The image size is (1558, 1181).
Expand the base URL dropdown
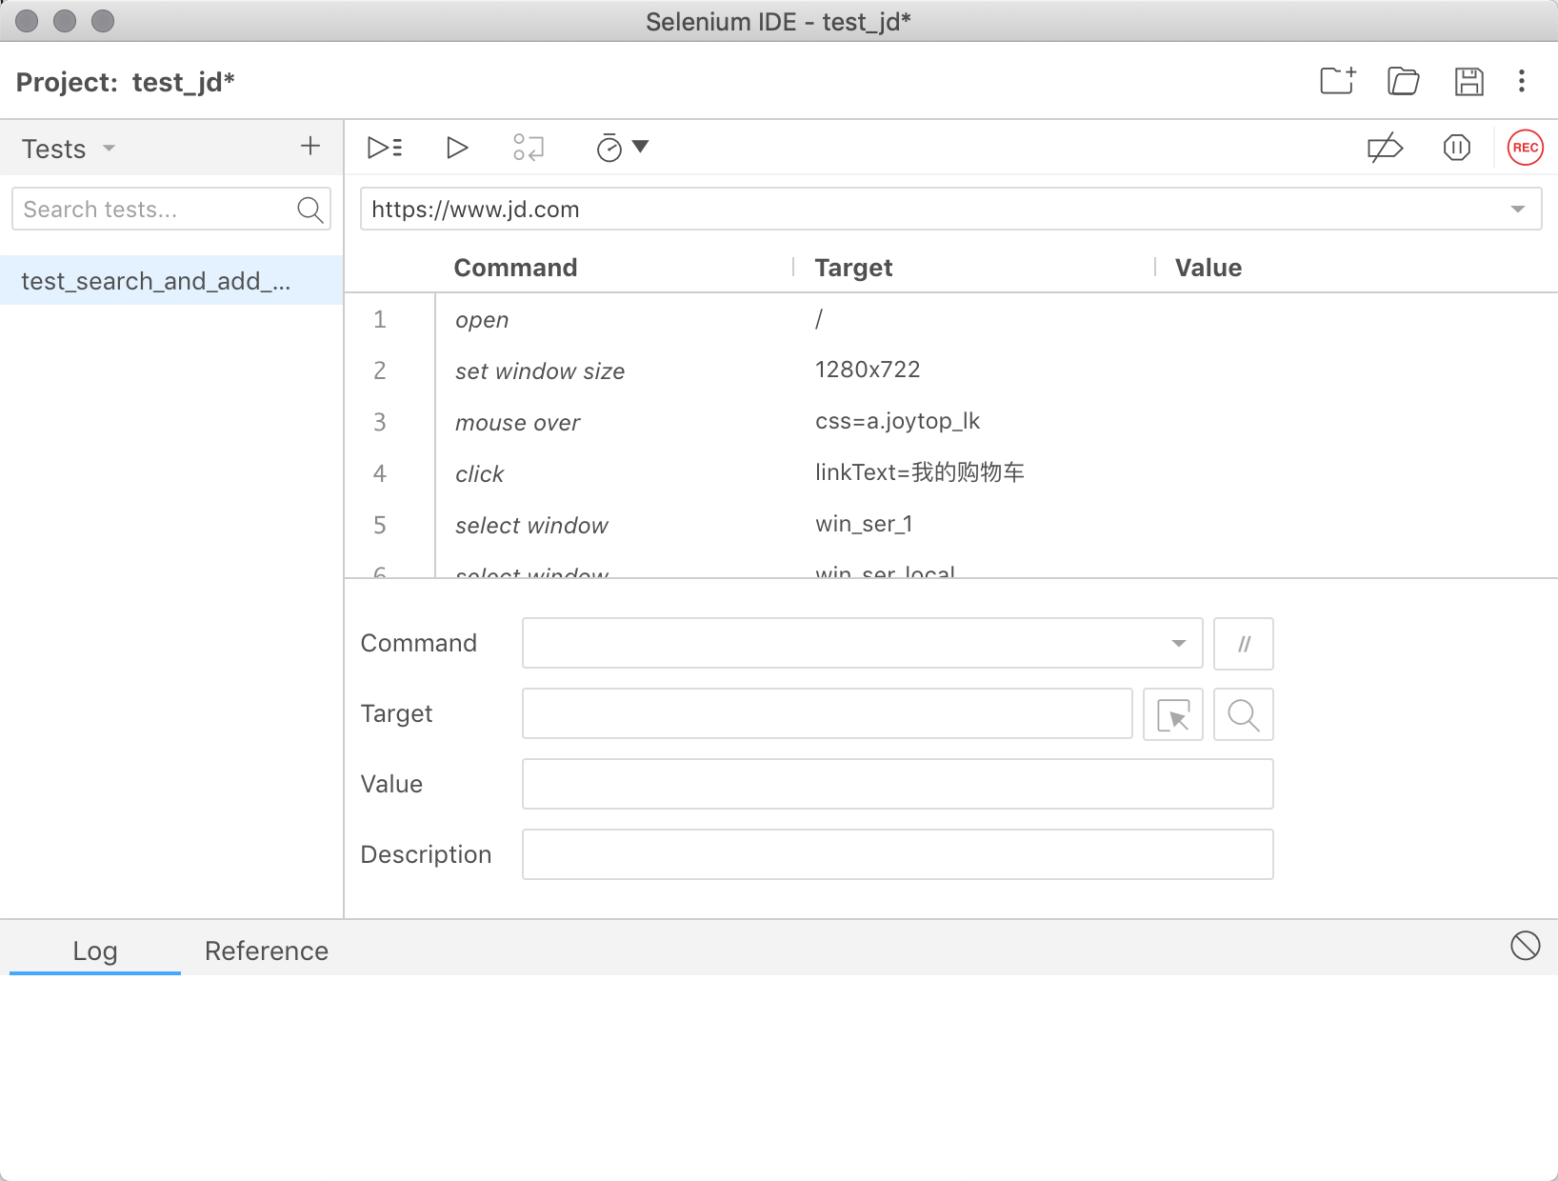point(1517,210)
